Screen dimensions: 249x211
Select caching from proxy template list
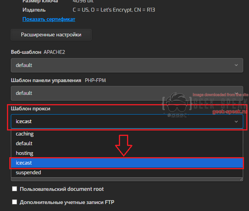[x=25, y=134]
